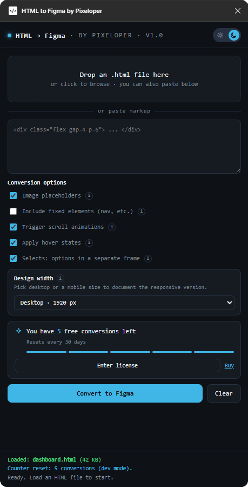Show info icon next to Design width
Image resolution: width=248 pixels, height=487 pixels.
[x=61, y=278]
